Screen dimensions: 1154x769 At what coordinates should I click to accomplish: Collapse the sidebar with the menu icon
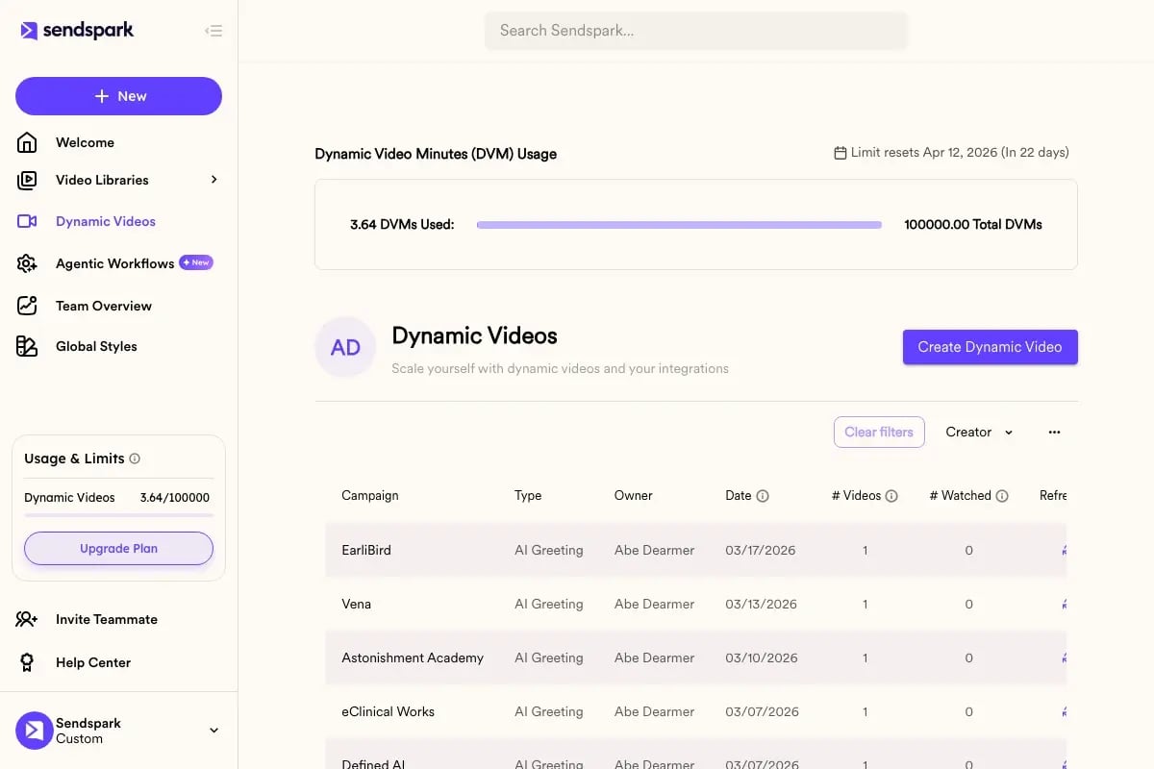coord(213,31)
